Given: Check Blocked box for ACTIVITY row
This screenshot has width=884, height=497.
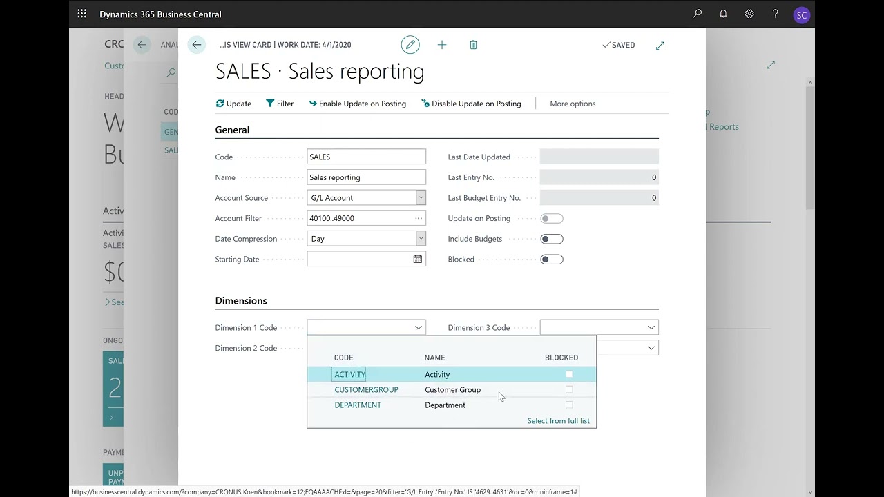Looking at the screenshot, I should (x=569, y=374).
